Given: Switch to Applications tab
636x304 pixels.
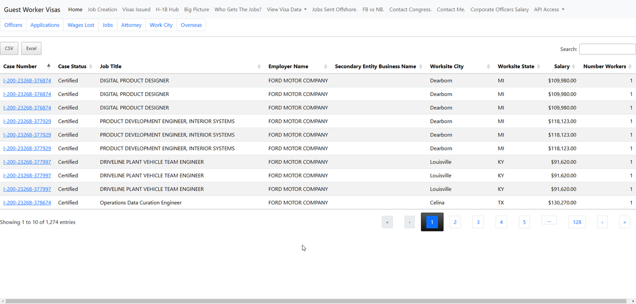Looking at the screenshot, I should [45, 25].
